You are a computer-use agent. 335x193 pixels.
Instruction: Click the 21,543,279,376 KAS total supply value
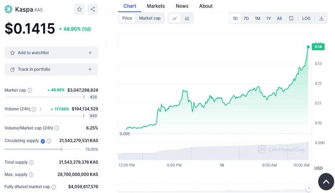tap(78, 162)
